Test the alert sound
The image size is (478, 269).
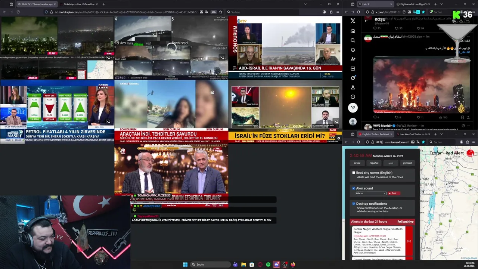(394, 193)
